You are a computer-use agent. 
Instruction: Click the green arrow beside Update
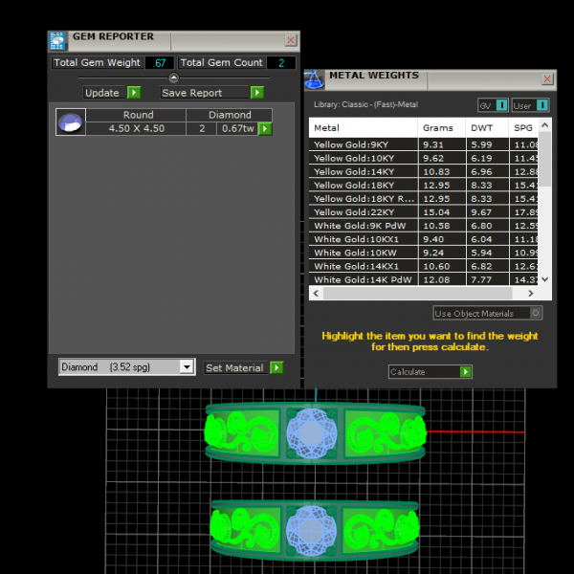(134, 93)
